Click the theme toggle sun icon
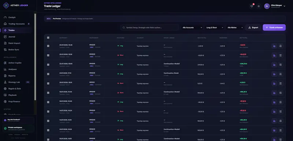This screenshot has height=141, width=293. [x=259, y=6]
